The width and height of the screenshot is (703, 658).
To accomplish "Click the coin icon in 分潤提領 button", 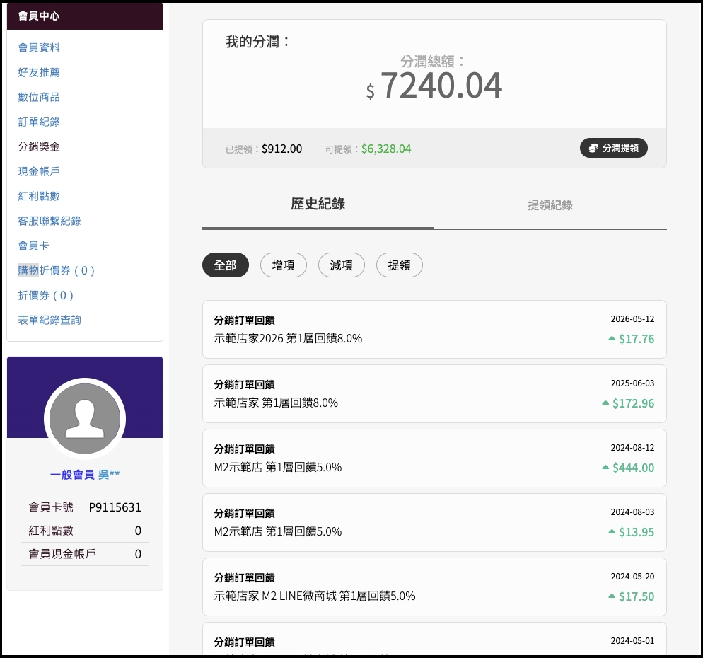I will coord(593,148).
